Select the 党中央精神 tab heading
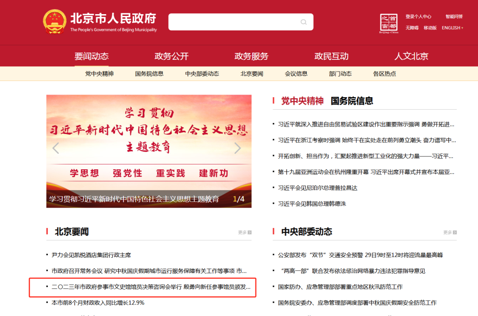Viewport: 478px width, 316px height. coord(302,101)
